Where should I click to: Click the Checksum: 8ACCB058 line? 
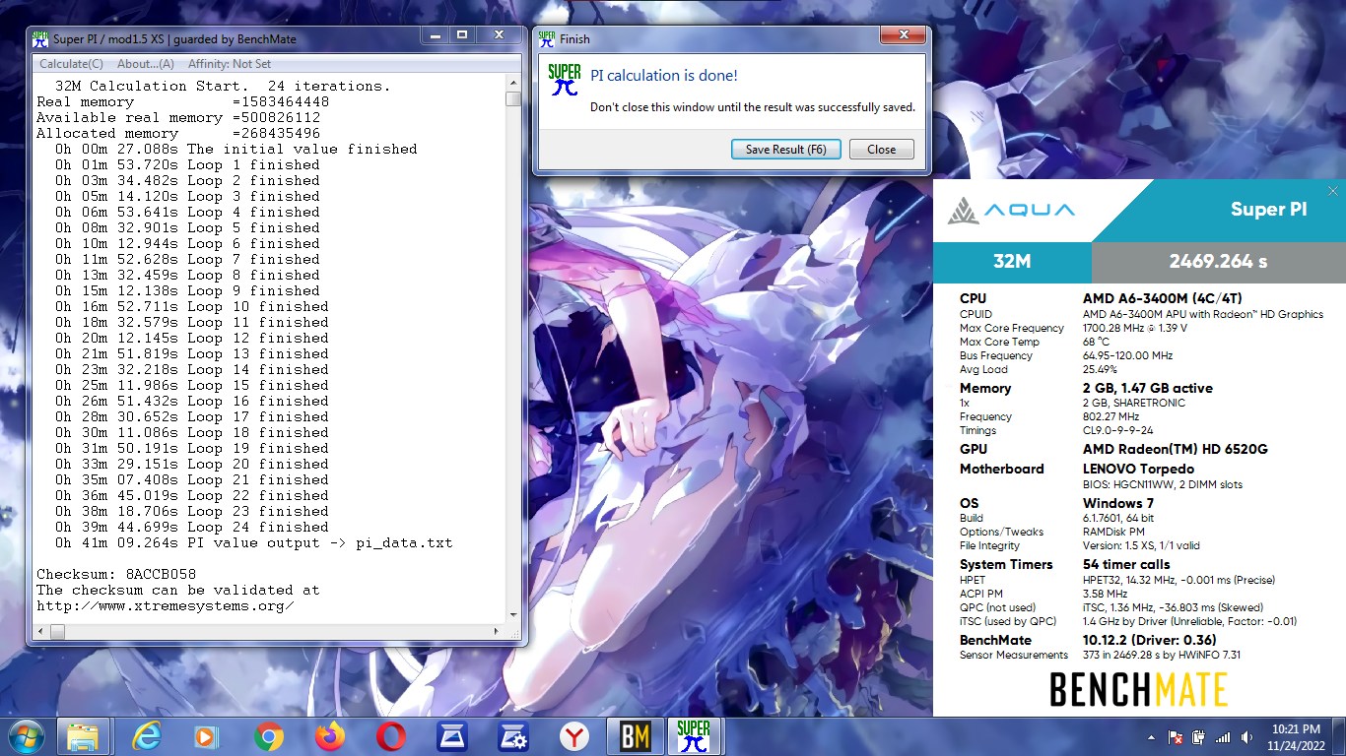click(x=116, y=574)
